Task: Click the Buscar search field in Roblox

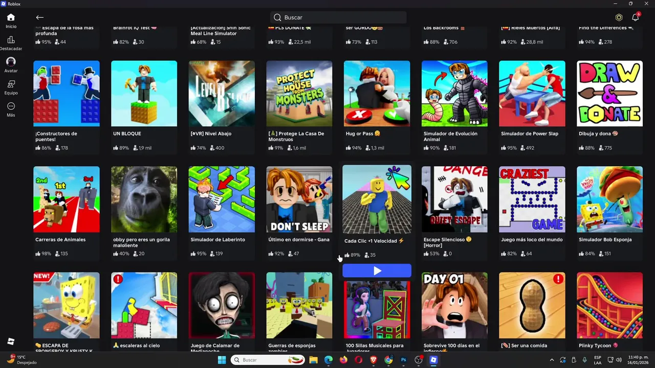Action: tap(338, 17)
